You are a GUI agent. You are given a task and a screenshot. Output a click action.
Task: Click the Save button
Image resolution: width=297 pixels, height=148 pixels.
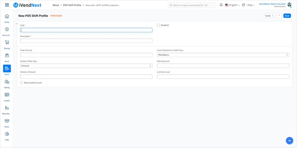(287, 16)
